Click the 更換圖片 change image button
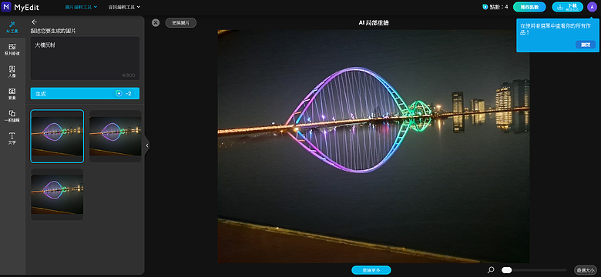The image size is (601, 277). 181,23
